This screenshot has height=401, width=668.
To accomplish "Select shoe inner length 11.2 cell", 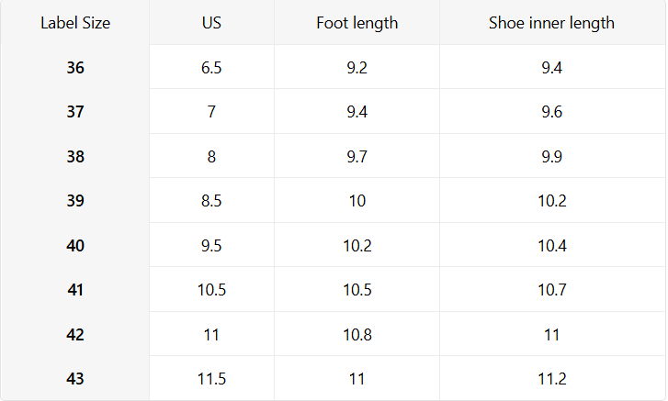I will click(551, 378).
